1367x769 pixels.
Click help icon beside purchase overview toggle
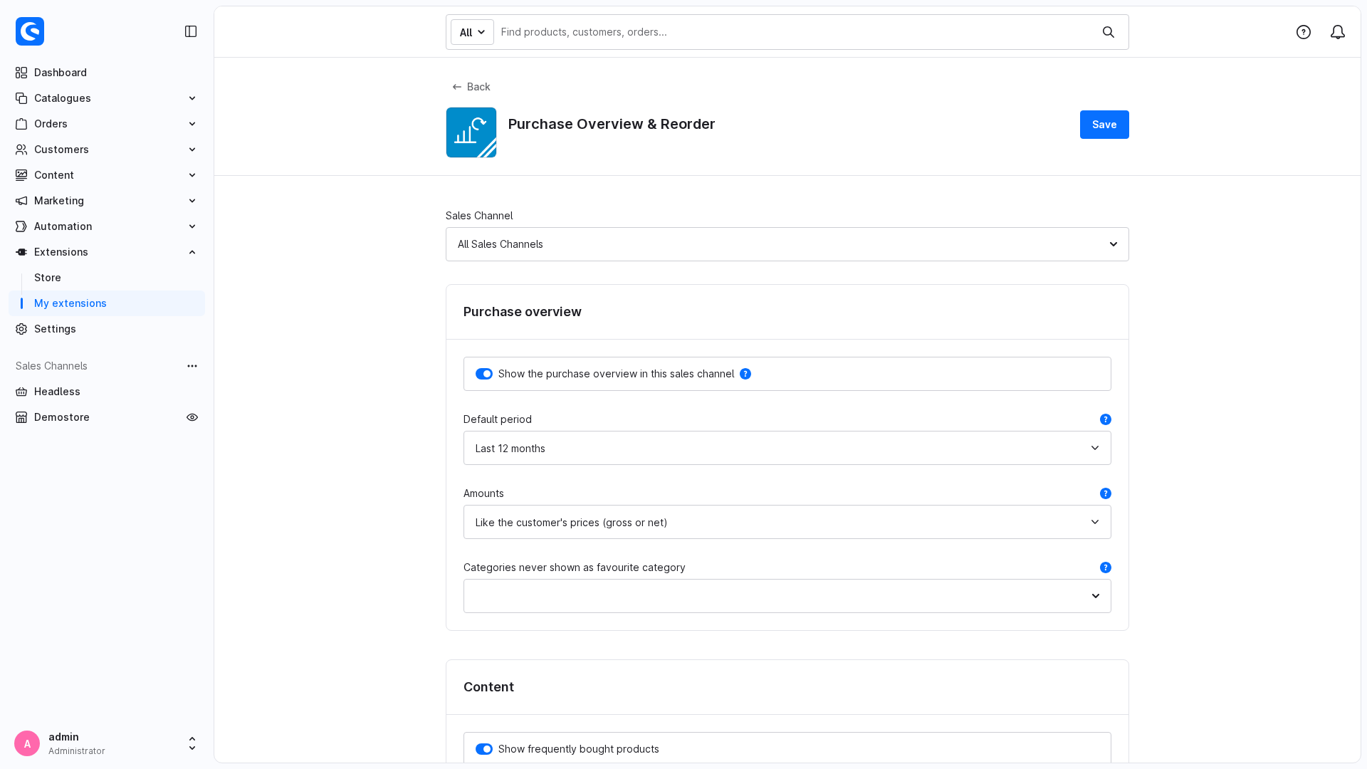click(x=745, y=374)
